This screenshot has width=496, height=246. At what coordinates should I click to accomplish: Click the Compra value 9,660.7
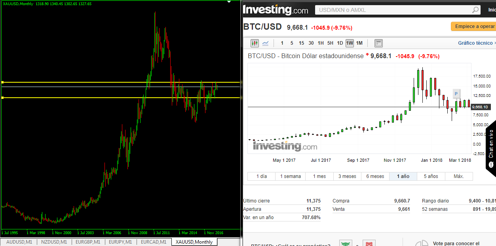402,201
